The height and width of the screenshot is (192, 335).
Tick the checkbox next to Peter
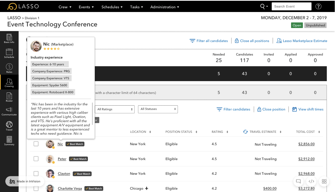coord(36,159)
